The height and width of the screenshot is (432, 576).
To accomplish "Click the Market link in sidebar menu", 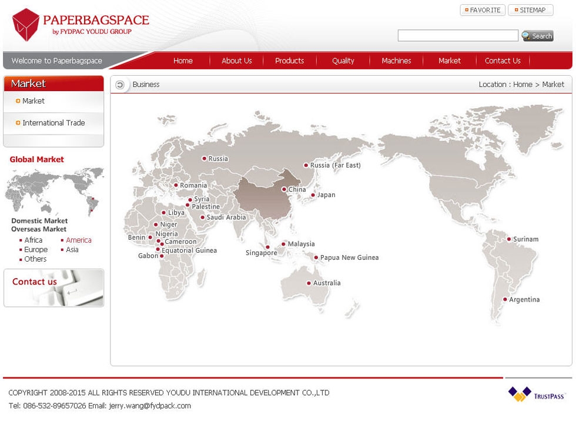I will click(x=33, y=101).
